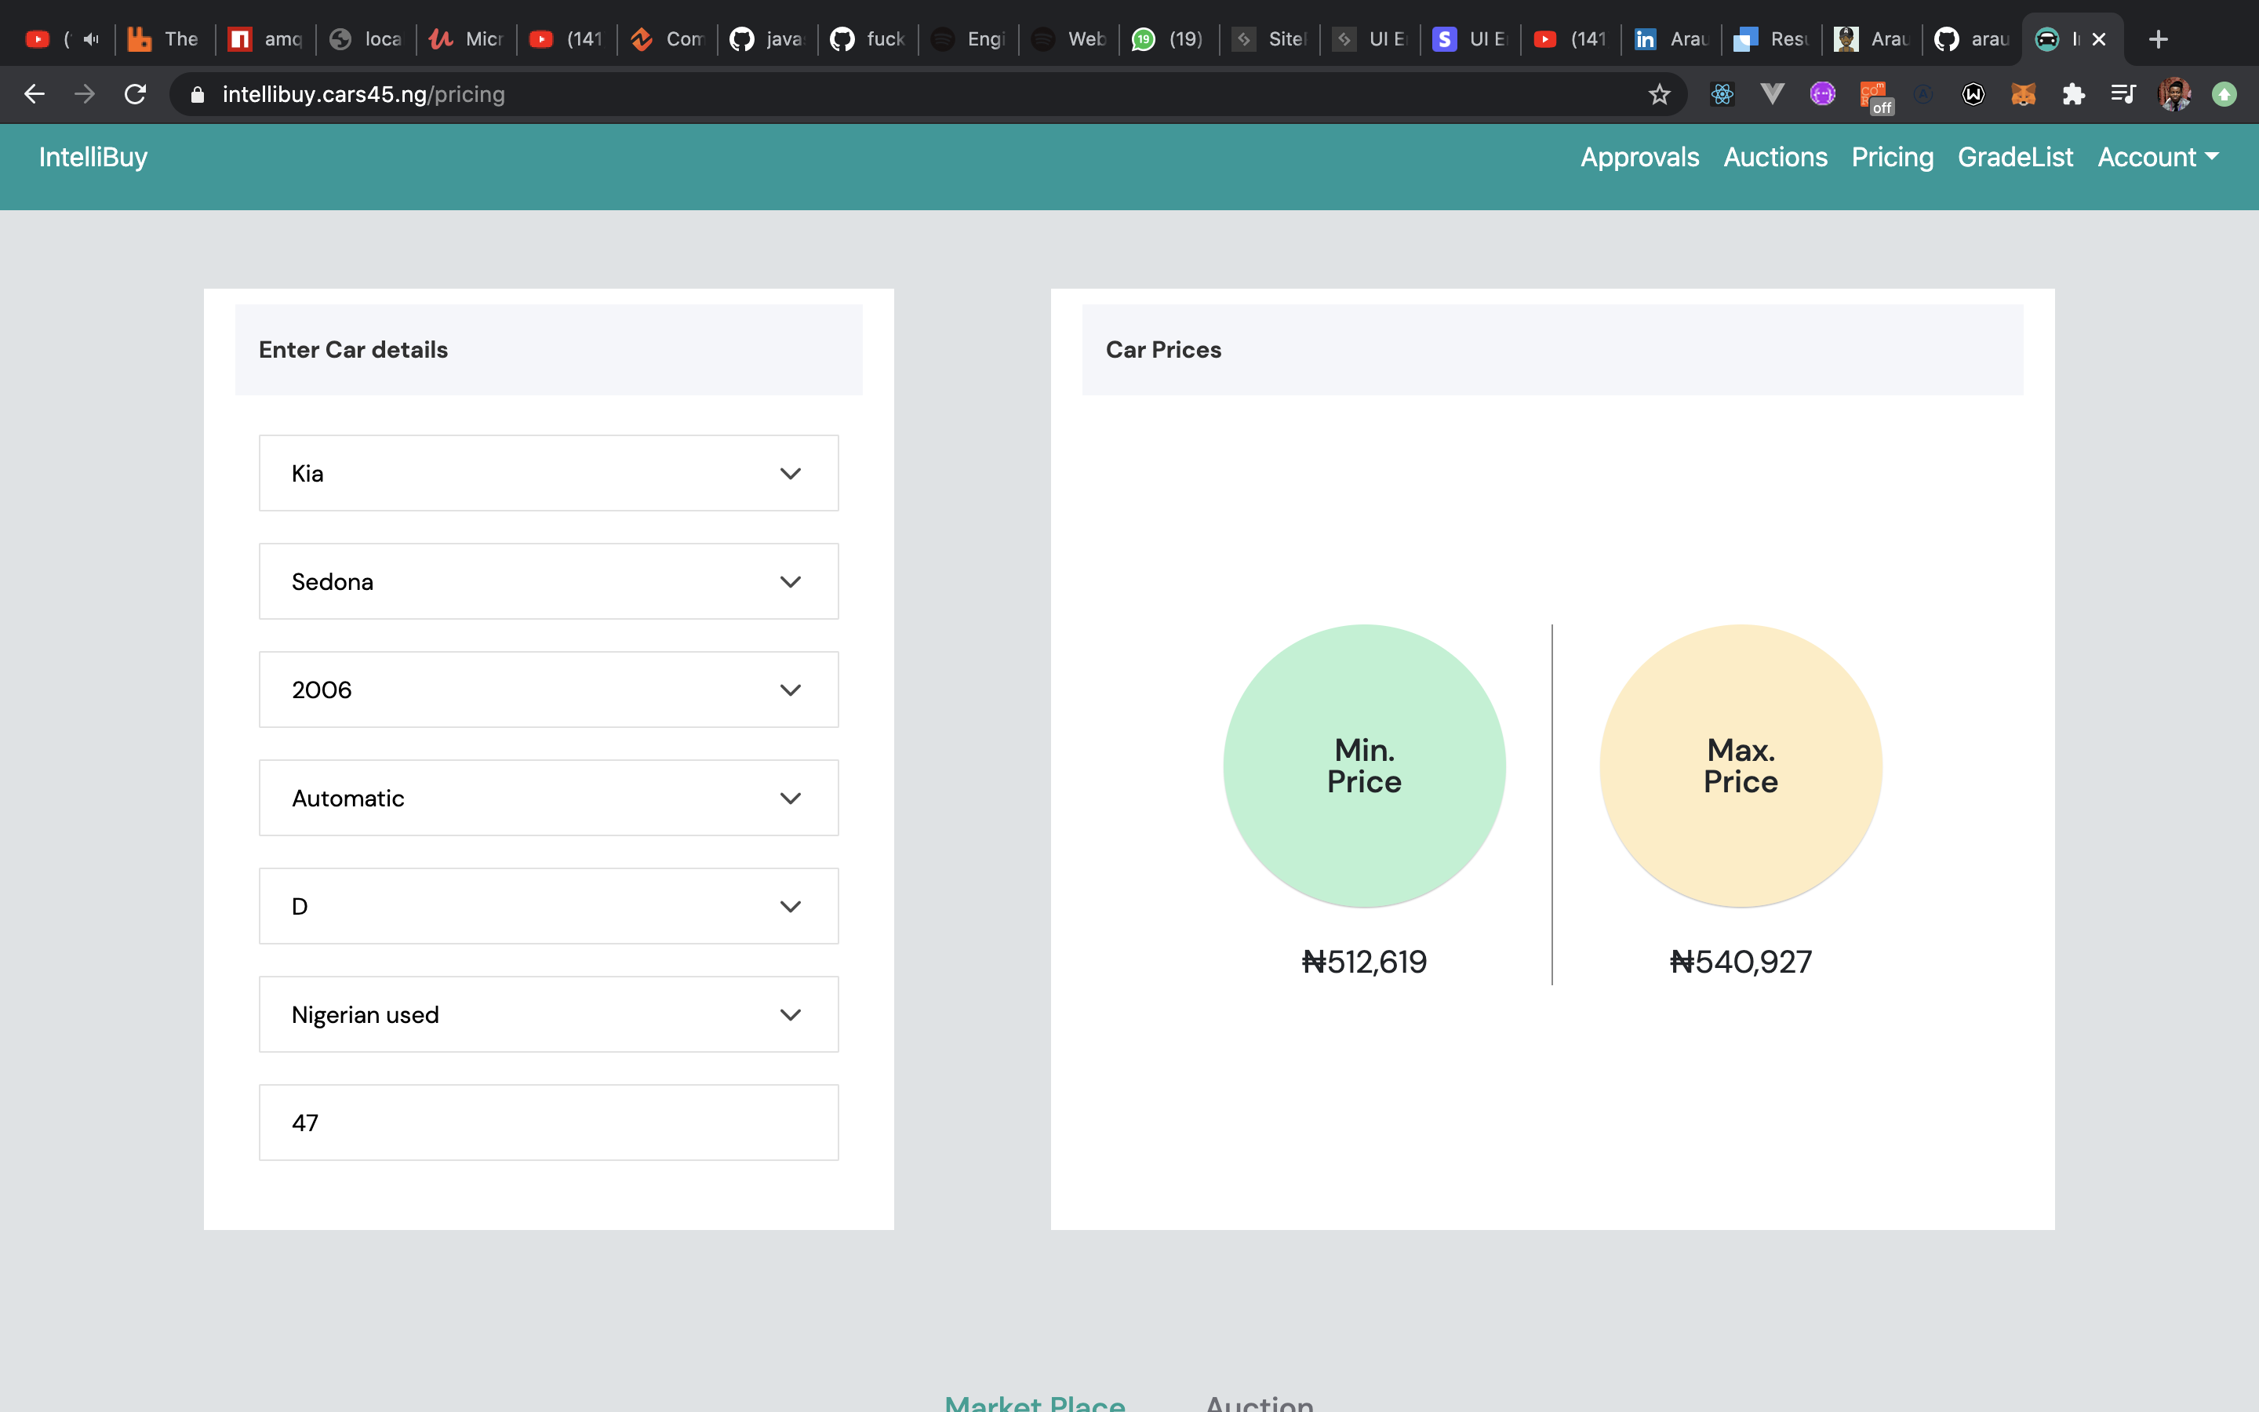Image resolution: width=2259 pixels, height=1412 pixels.
Task: Bookmark this page with star icon
Action: tap(1659, 94)
